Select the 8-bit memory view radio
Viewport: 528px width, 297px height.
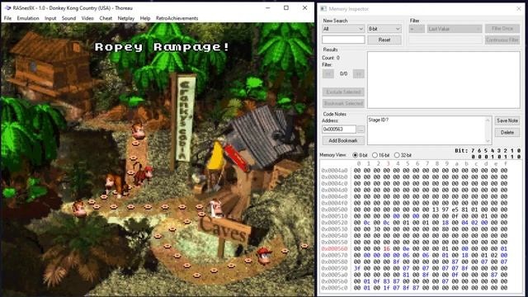355,155
